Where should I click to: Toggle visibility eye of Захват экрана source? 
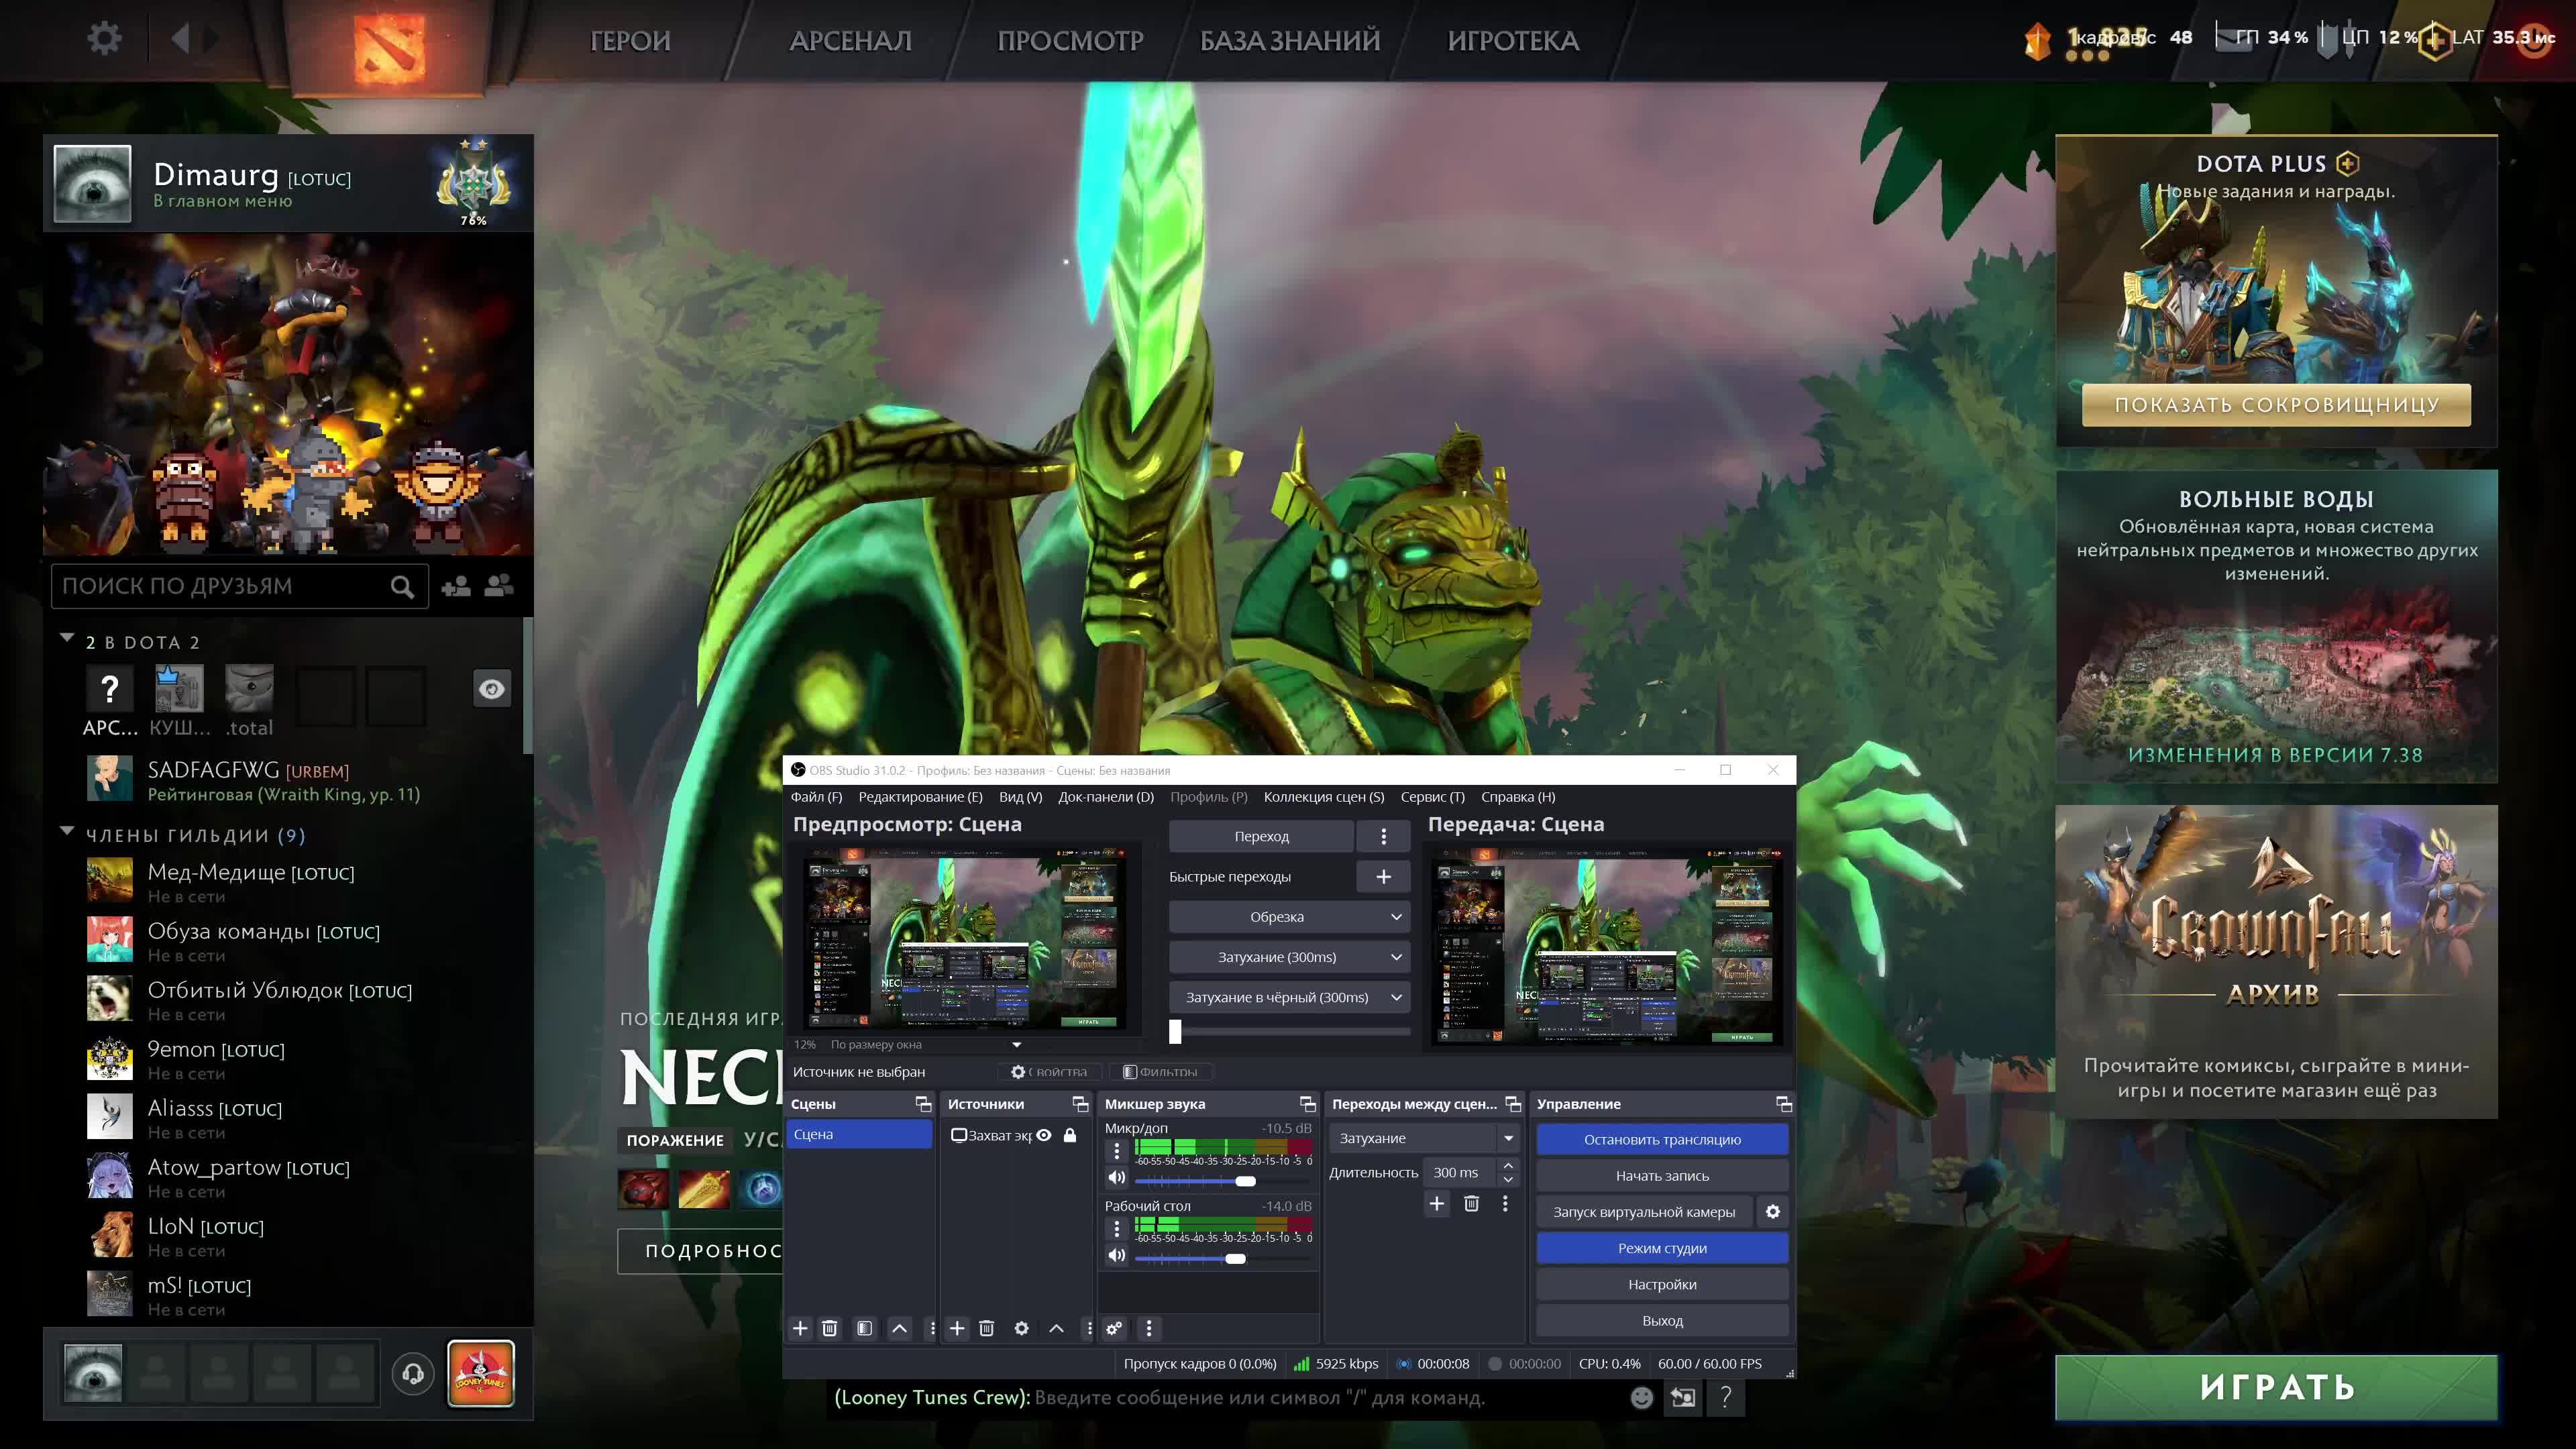coord(1044,1135)
